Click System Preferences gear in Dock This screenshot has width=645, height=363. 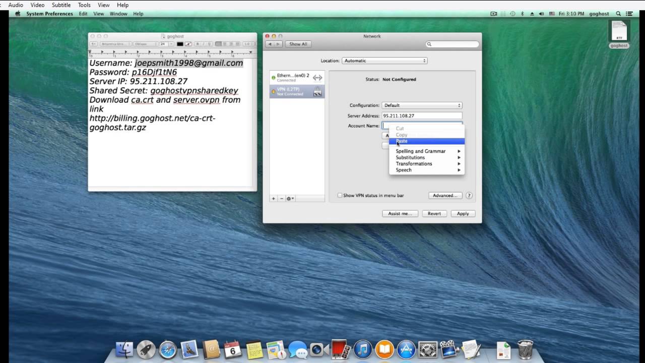pyautogui.click(x=428, y=349)
